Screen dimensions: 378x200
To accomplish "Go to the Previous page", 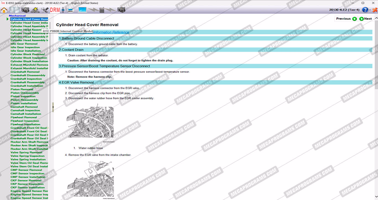I will pos(346,19).
